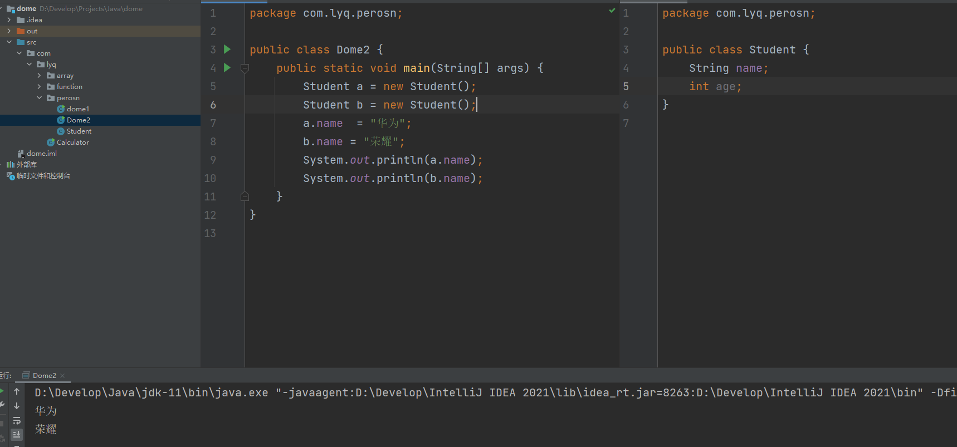Run the Dome2 class from the gutter
Viewport: 957px width, 447px height.
(x=227, y=50)
